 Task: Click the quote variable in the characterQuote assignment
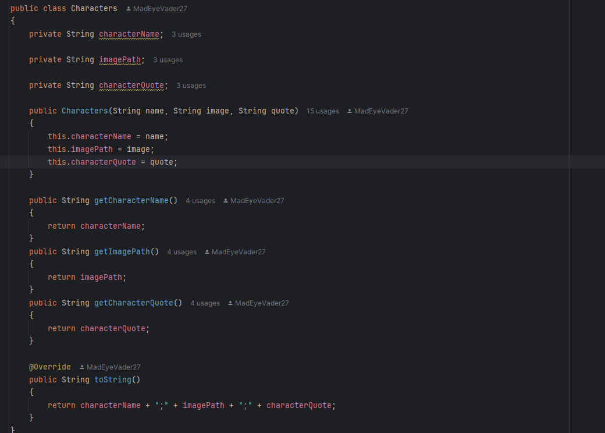pyautogui.click(x=162, y=162)
